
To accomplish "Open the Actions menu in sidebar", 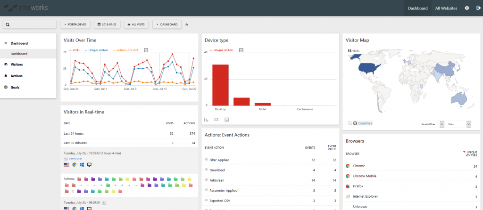I will click(17, 76).
